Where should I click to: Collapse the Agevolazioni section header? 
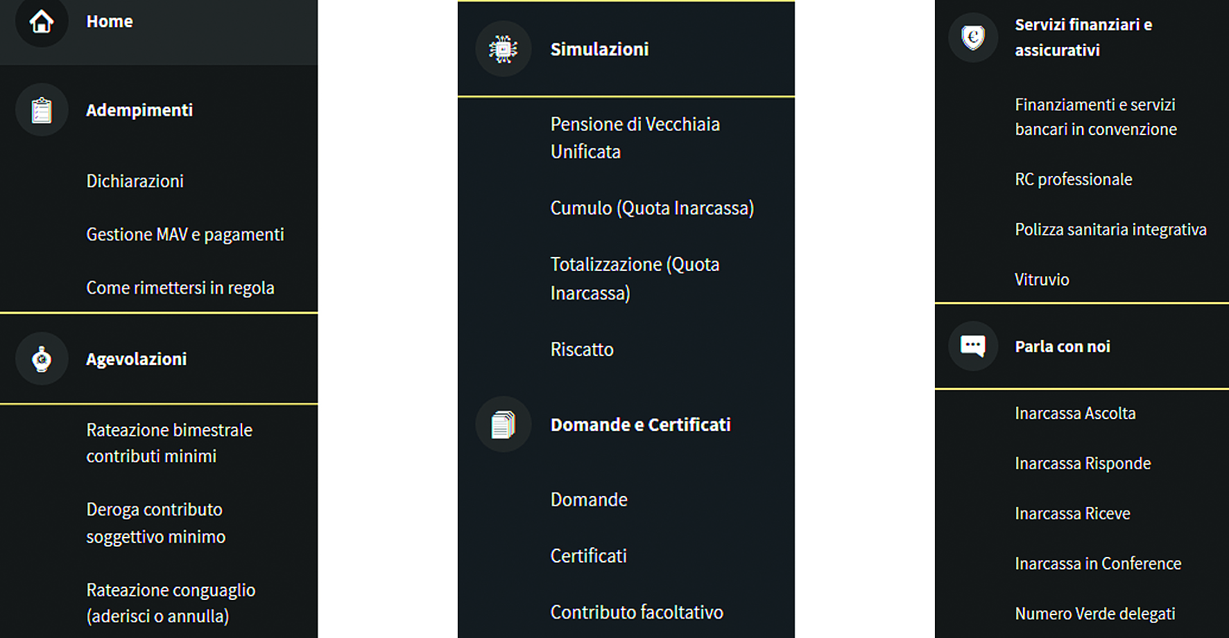click(159, 359)
